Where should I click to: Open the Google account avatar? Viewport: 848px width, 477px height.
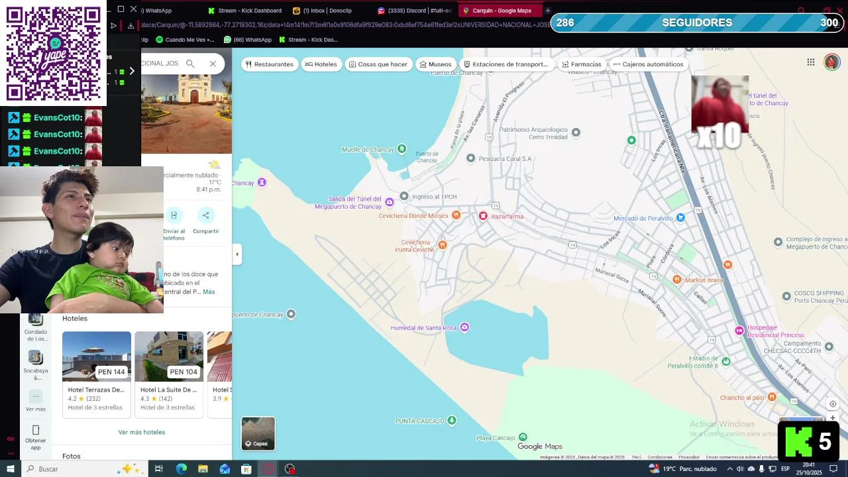click(831, 62)
